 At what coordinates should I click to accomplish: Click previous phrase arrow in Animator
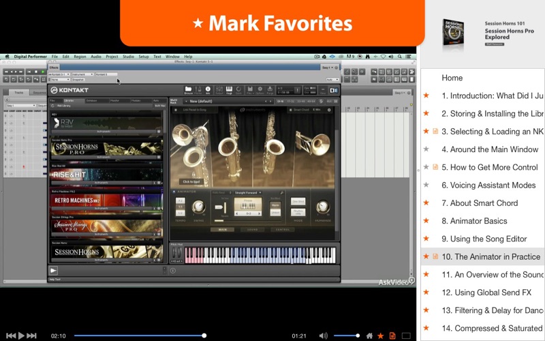(236, 213)
